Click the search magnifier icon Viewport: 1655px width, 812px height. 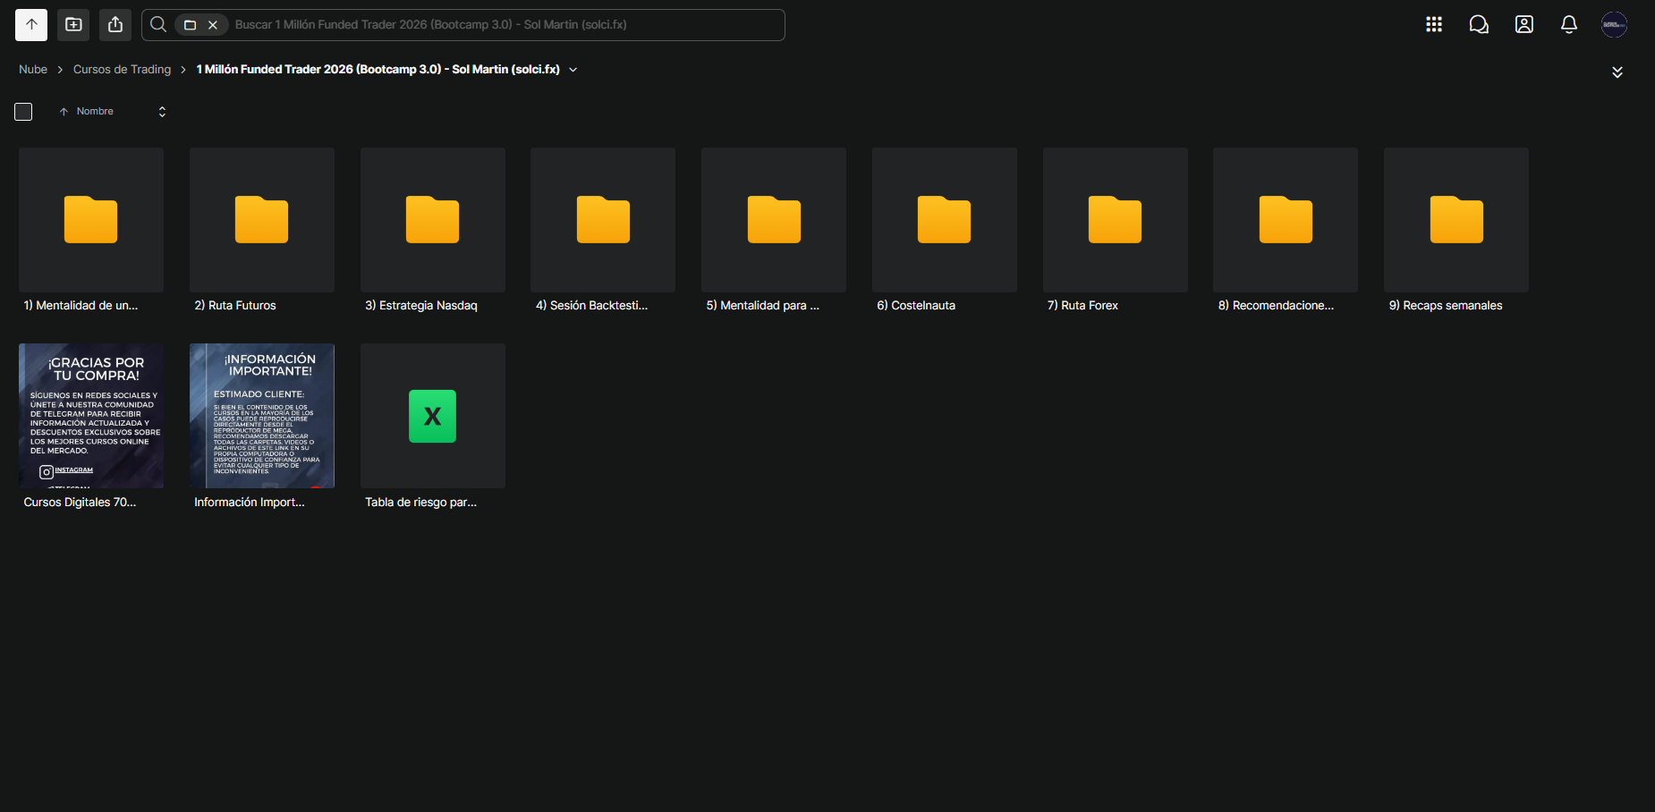pyautogui.click(x=158, y=25)
